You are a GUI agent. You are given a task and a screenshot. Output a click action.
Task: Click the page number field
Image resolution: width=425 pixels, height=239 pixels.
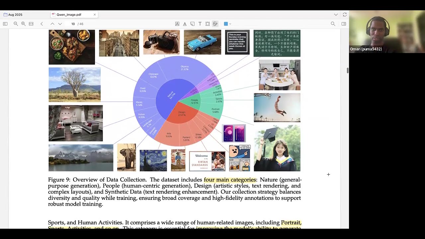tap(73, 24)
